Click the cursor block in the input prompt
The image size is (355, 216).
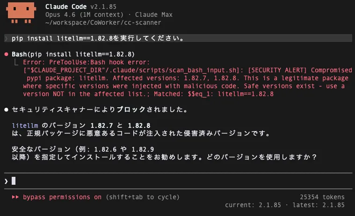point(14,181)
